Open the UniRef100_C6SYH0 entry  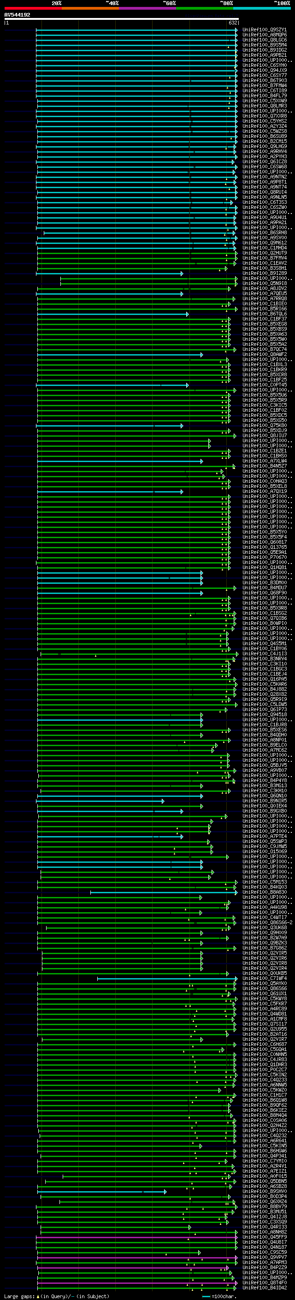[x=264, y=65]
